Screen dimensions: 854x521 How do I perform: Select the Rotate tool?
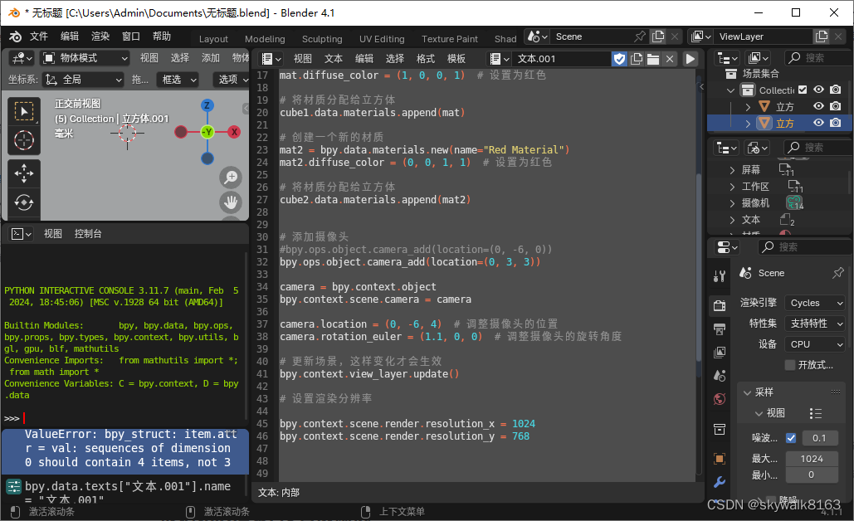(x=23, y=202)
